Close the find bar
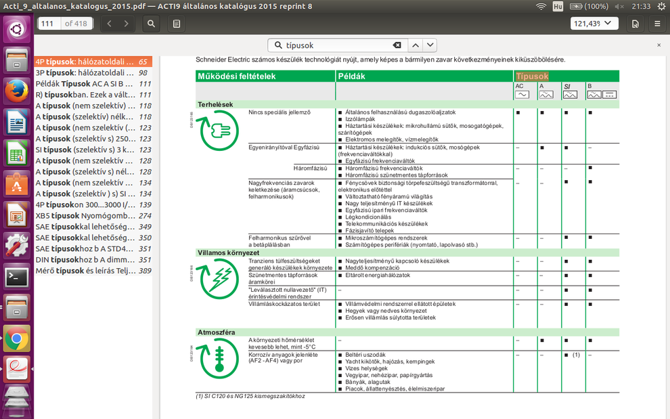The image size is (670, 419). tap(659, 45)
